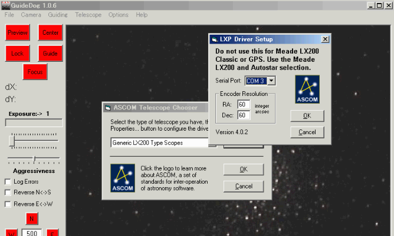
Task: Click the W direction button
Action: [11, 232]
